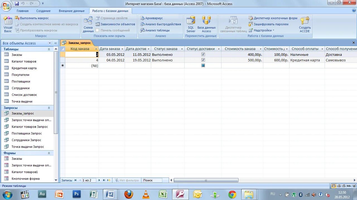Select Работа с базами данных ribbon tab
This screenshot has width=357, height=200.
110,11
